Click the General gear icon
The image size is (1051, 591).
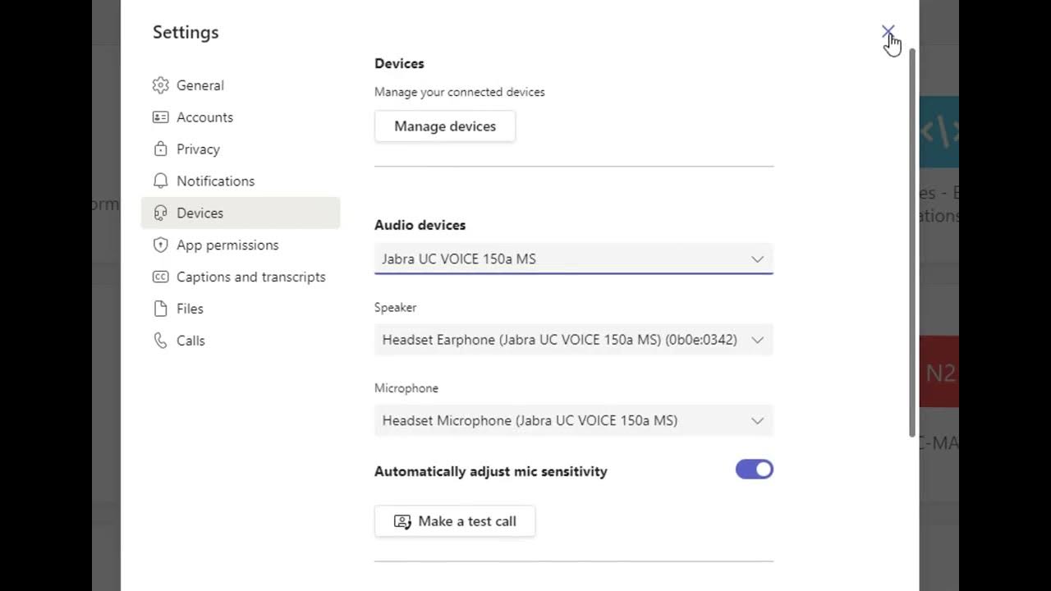pos(160,85)
